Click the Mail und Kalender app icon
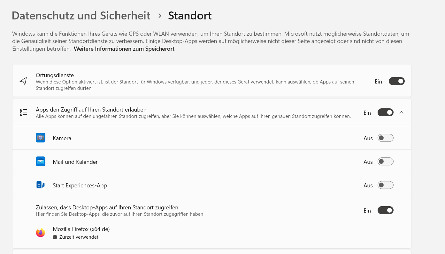 41,161
